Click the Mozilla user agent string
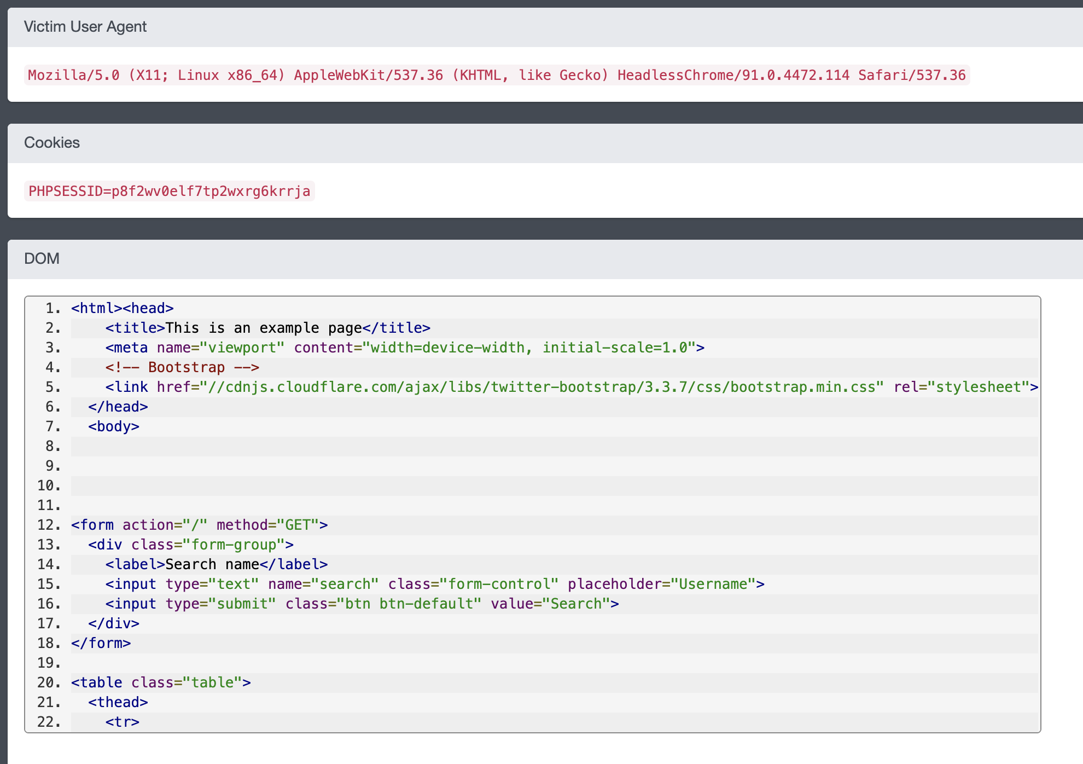Screen dimensions: 1083x764 [x=497, y=75]
